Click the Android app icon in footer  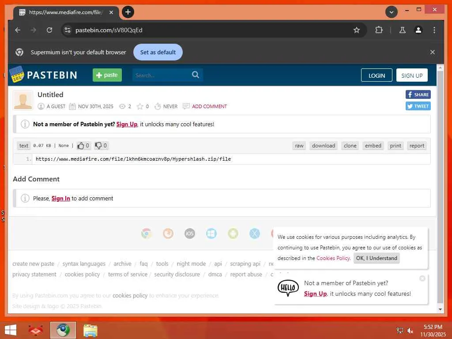233,233
